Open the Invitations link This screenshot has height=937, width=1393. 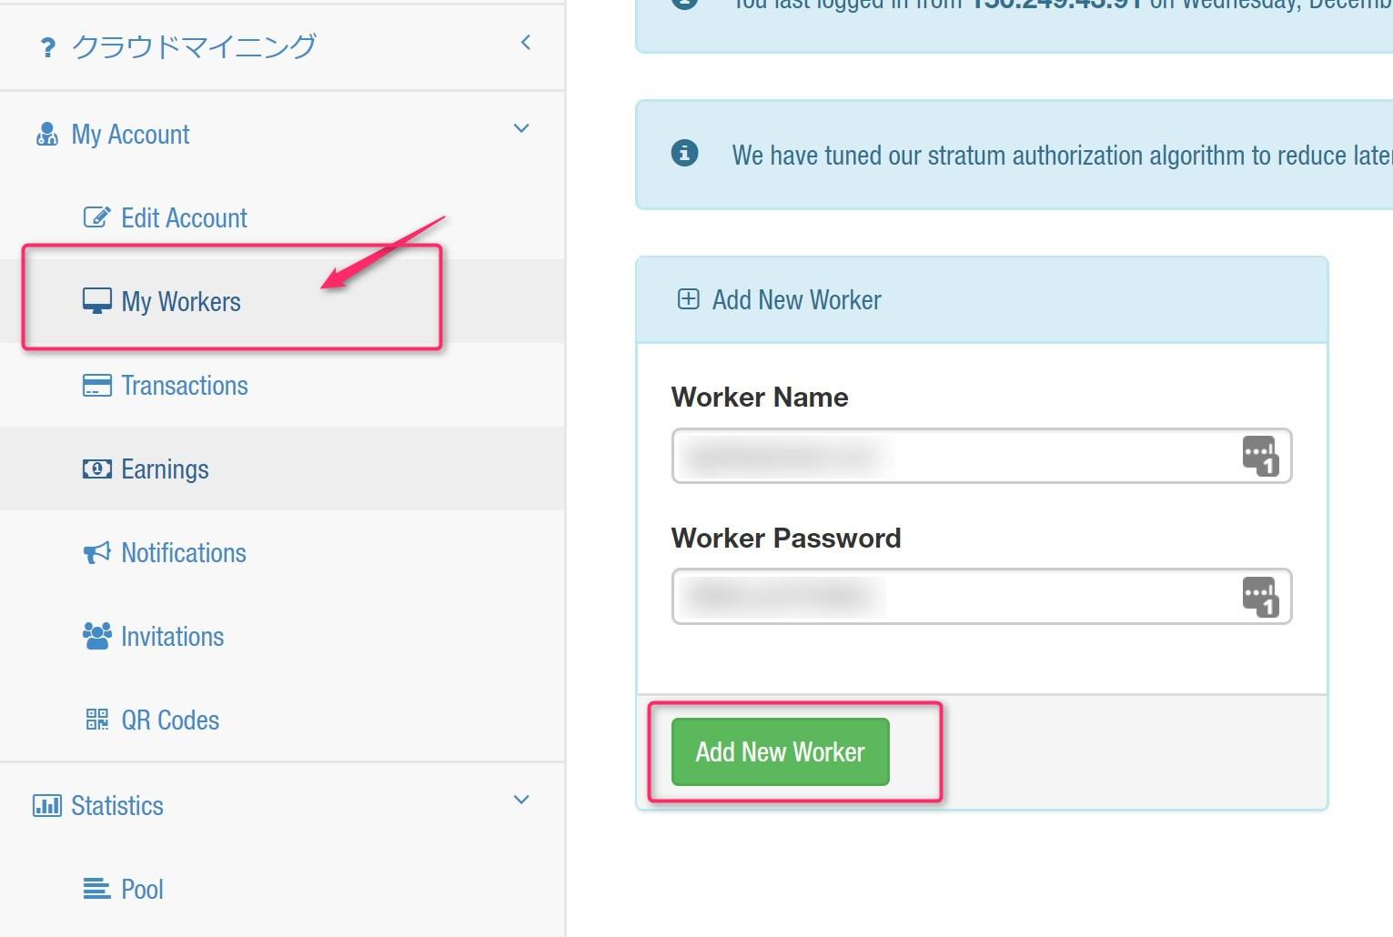point(172,636)
